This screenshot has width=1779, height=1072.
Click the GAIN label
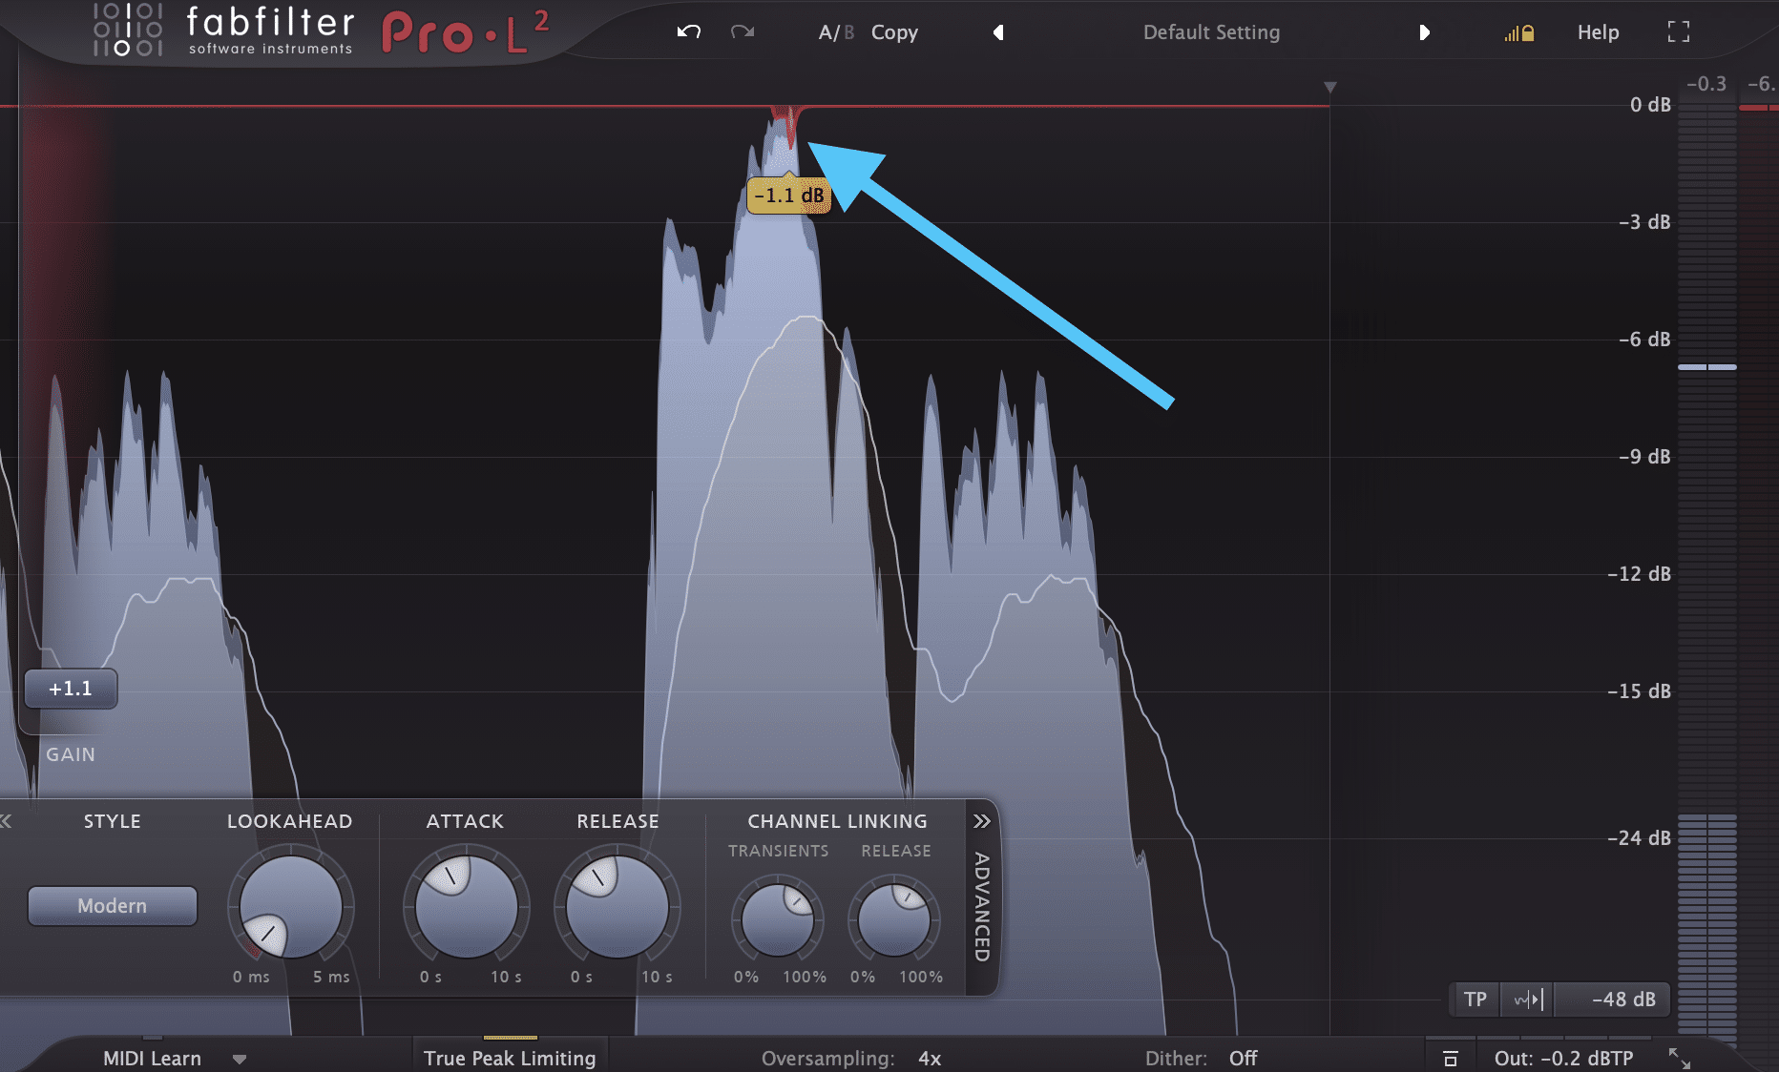tap(71, 754)
